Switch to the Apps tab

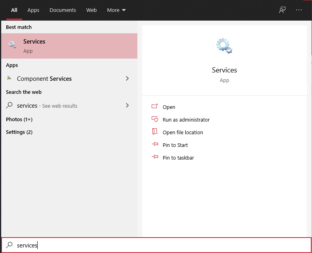tap(33, 10)
